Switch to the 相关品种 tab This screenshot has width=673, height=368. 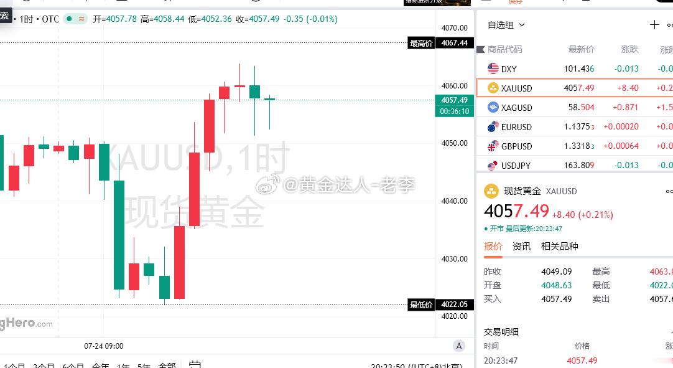[x=559, y=247]
